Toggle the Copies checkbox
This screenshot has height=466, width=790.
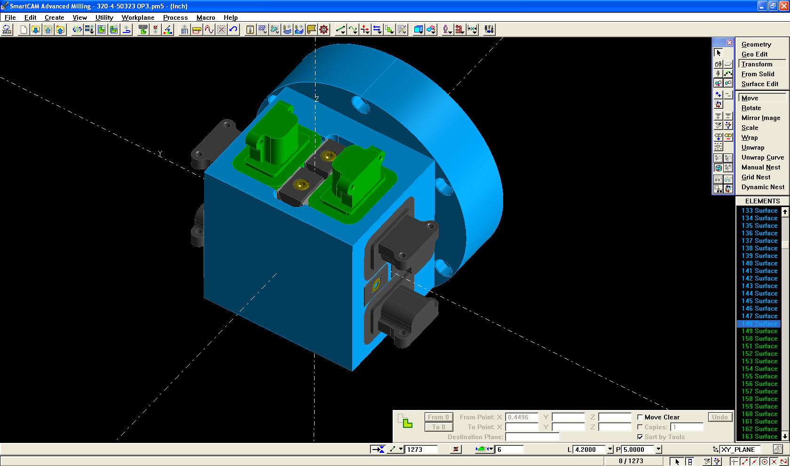point(640,427)
